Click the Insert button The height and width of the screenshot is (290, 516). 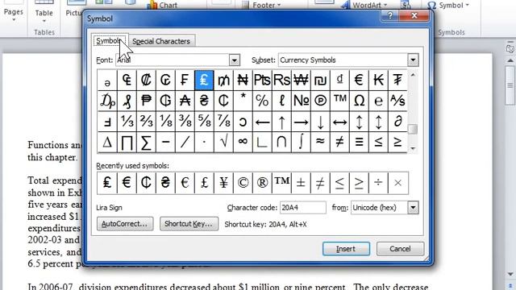point(346,249)
